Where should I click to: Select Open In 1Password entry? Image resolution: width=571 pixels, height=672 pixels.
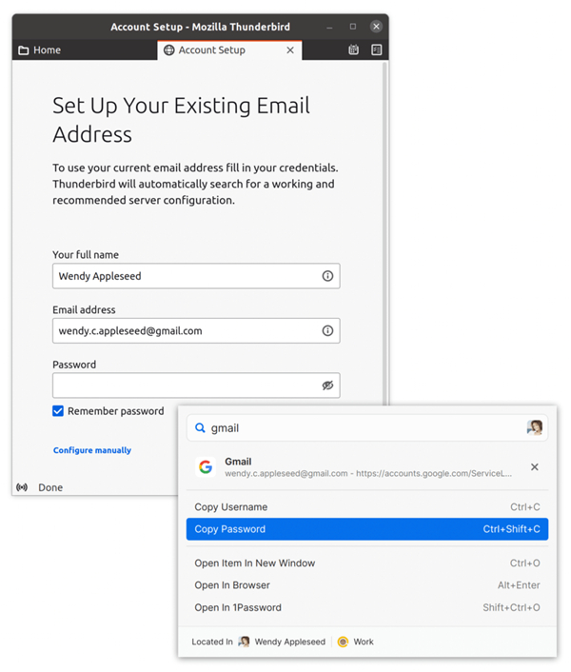pos(367,607)
